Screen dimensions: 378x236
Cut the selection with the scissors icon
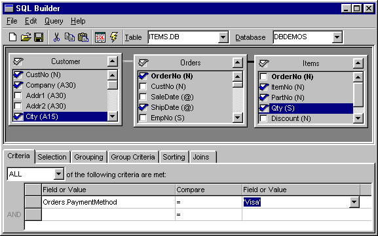[56, 37]
